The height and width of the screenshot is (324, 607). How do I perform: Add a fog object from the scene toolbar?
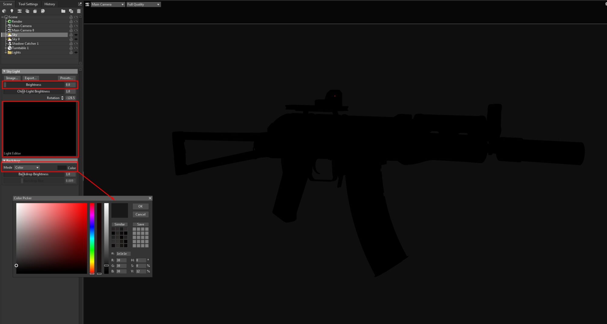pos(35,11)
